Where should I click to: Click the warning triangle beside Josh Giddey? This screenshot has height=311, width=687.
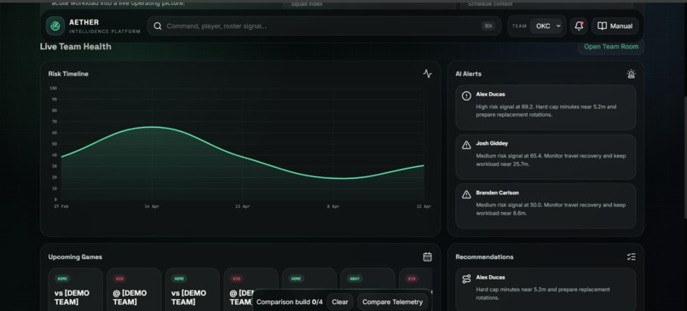pos(466,145)
